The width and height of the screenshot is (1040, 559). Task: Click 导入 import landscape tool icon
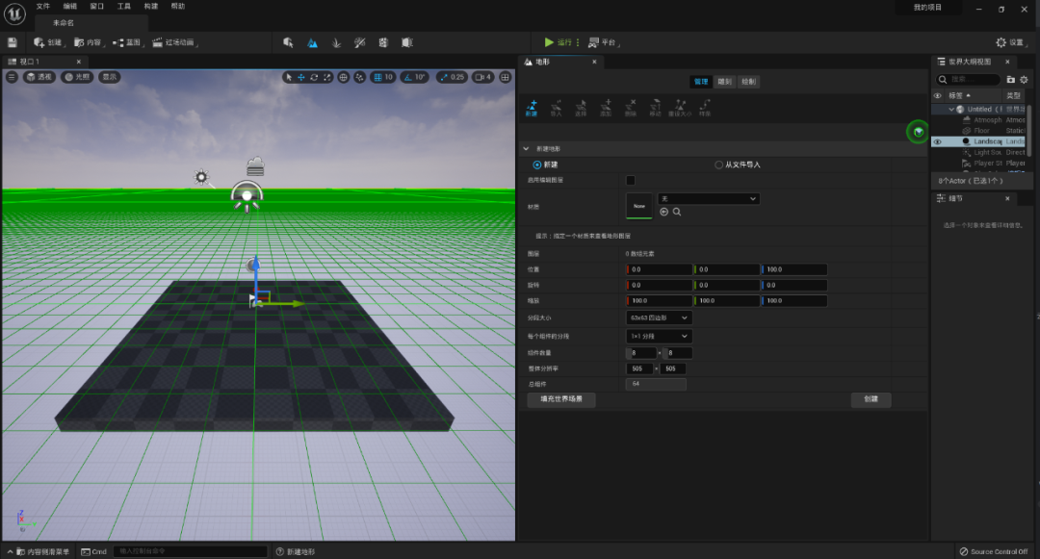pyautogui.click(x=556, y=108)
